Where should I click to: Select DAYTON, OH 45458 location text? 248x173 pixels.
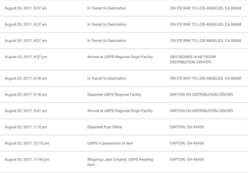187,160
